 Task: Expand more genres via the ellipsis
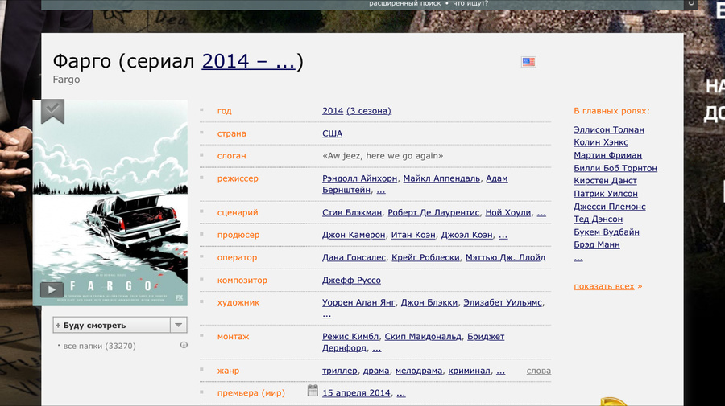click(500, 371)
